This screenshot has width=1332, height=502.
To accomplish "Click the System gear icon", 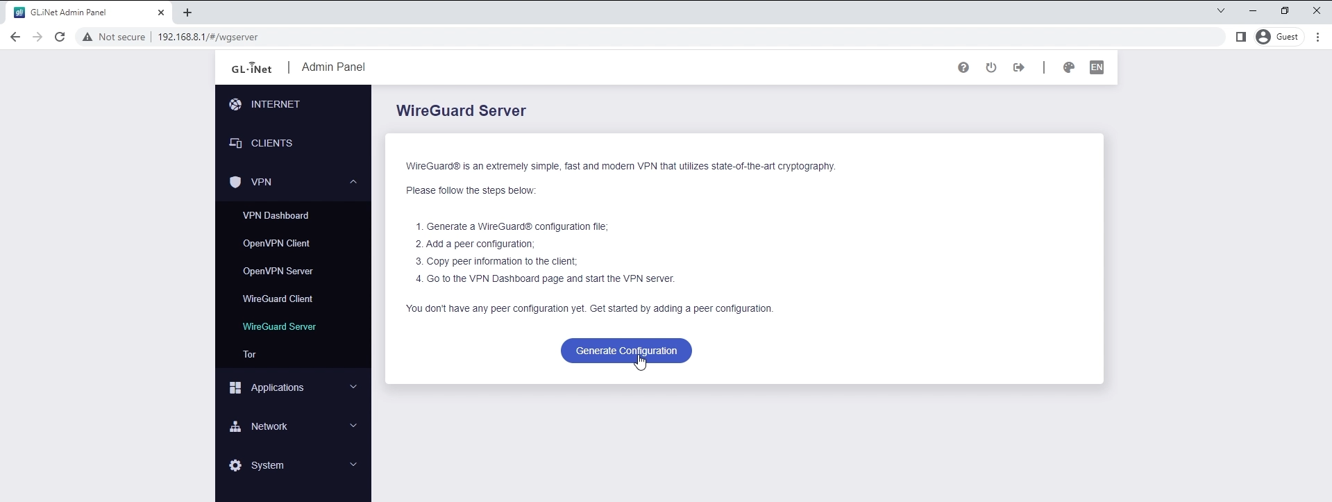I will click(x=235, y=465).
